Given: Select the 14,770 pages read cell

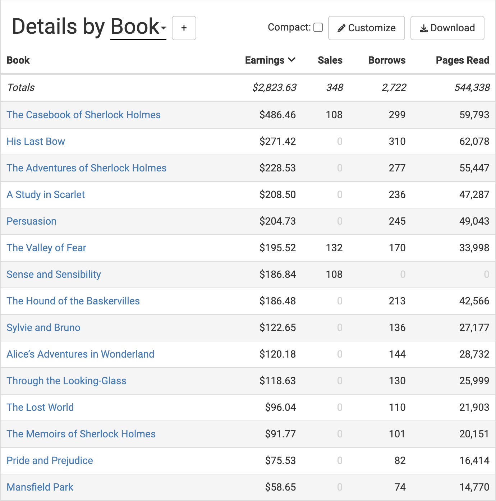Looking at the screenshot, I should pos(474,487).
